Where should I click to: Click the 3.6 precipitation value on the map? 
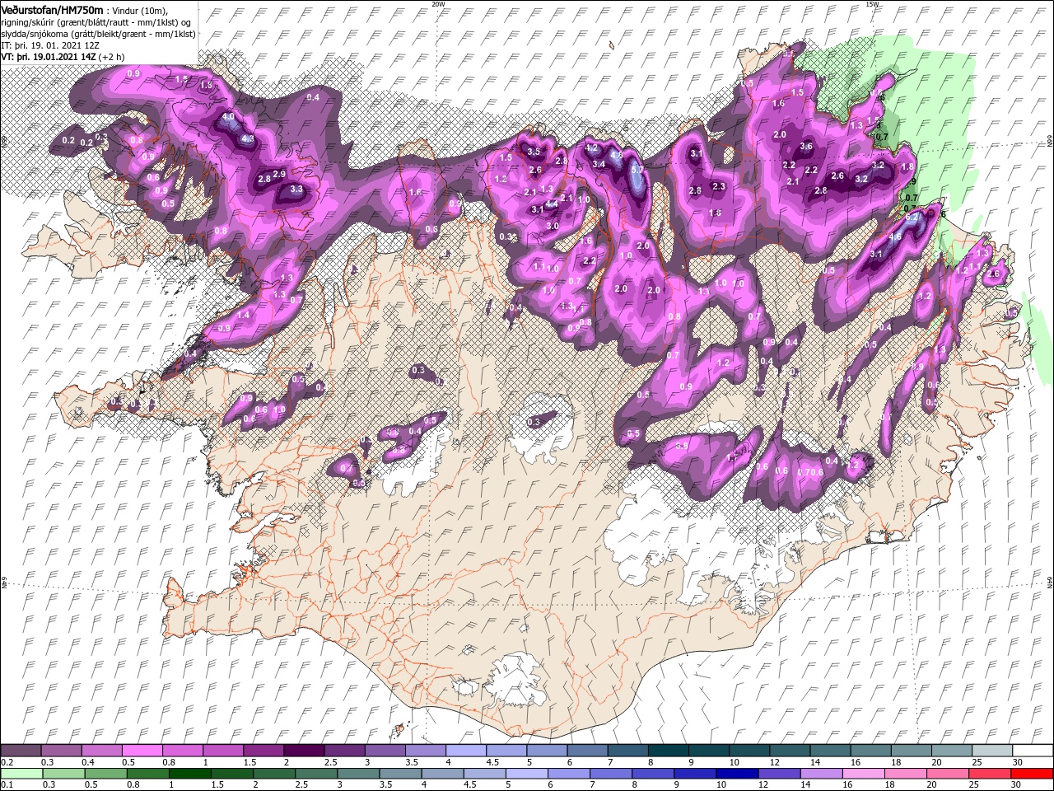tap(806, 147)
